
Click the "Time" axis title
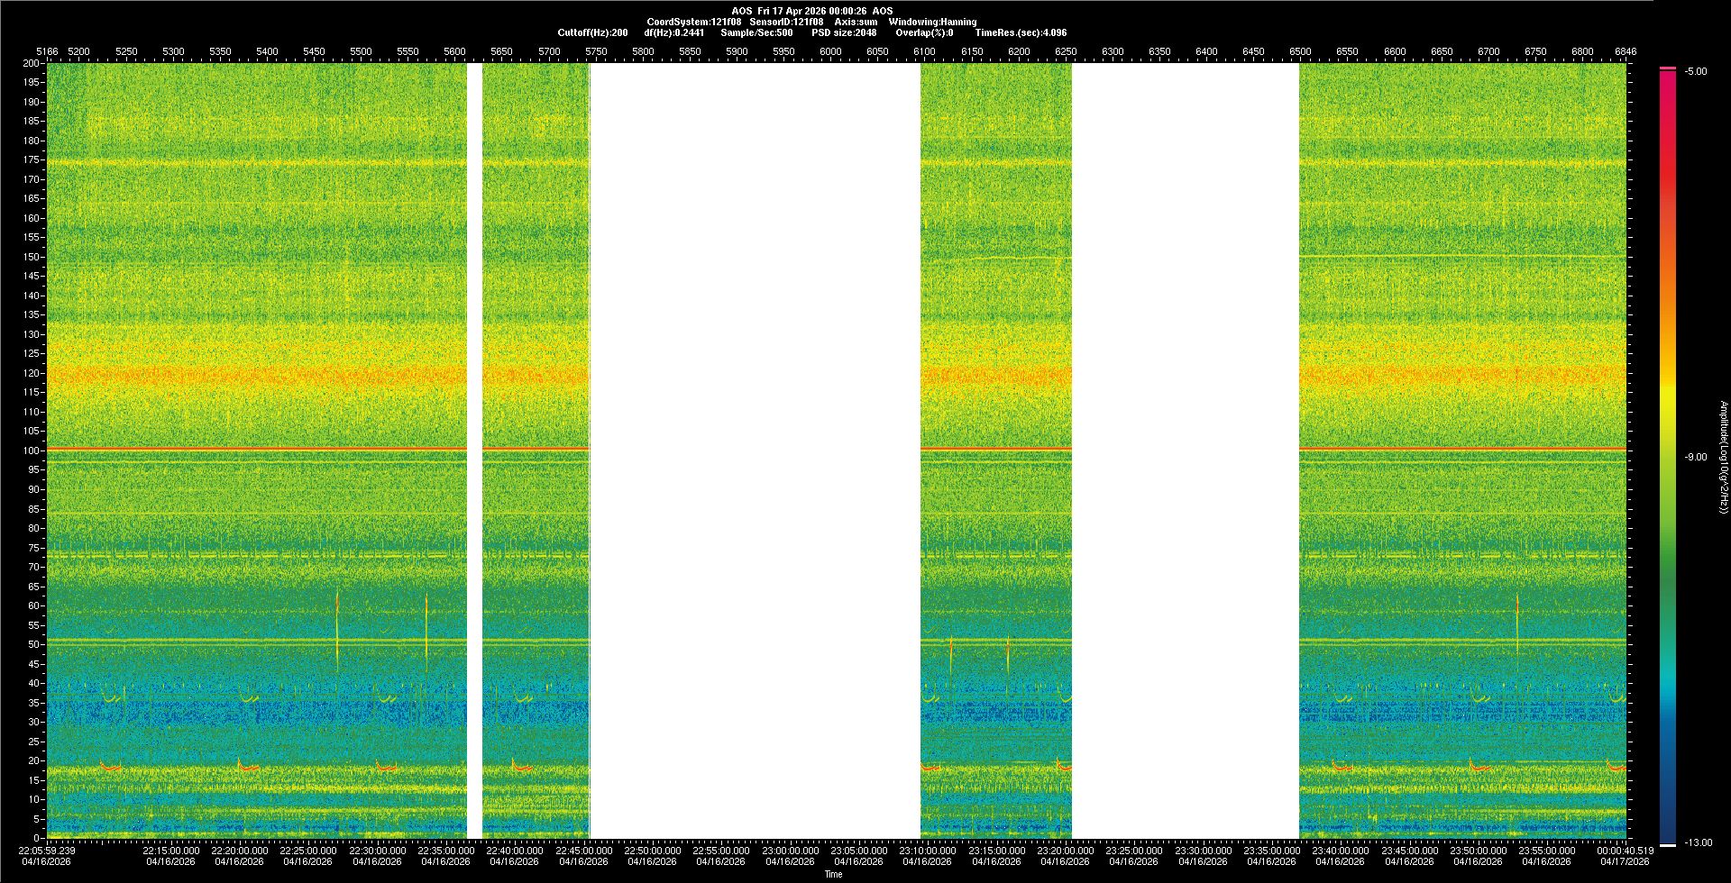pos(834,874)
